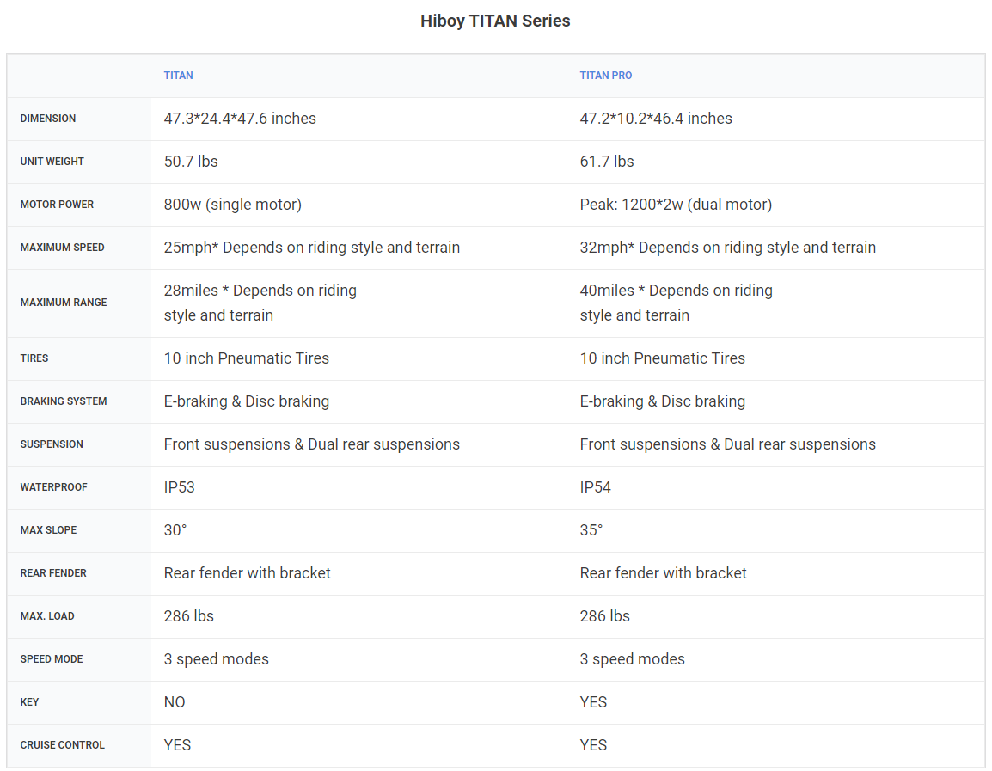992x771 pixels.
Task: Select the DIMENSION row label
Action: tap(48, 119)
